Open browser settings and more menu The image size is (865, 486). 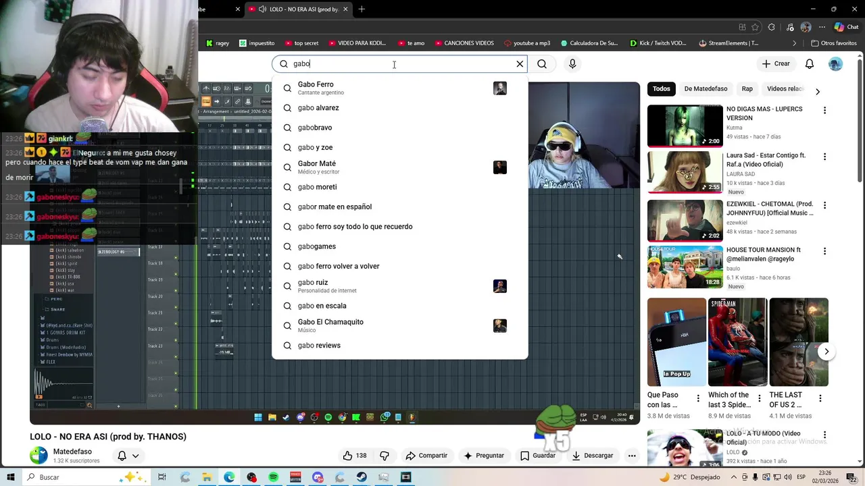coord(821,27)
